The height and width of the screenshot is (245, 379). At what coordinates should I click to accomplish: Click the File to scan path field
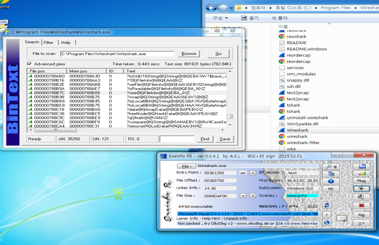pyautogui.click(x=117, y=54)
